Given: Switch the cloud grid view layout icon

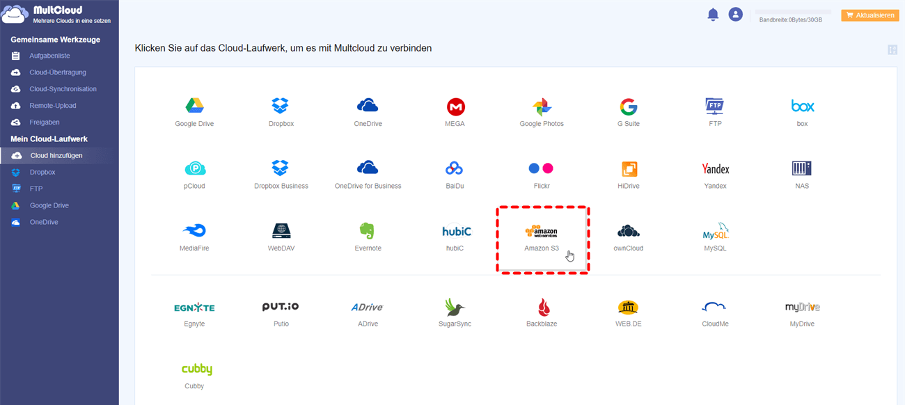Looking at the screenshot, I should 892,49.
